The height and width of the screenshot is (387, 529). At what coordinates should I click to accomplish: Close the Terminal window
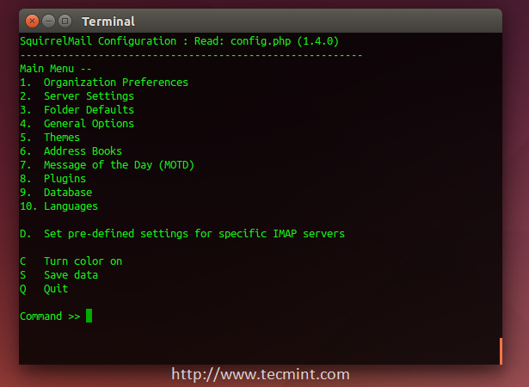click(x=32, y=21)
